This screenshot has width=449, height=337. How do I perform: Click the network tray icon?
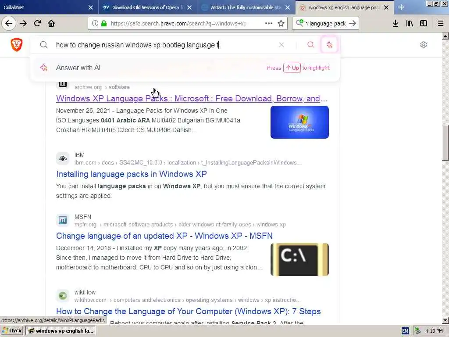[418, 331]
